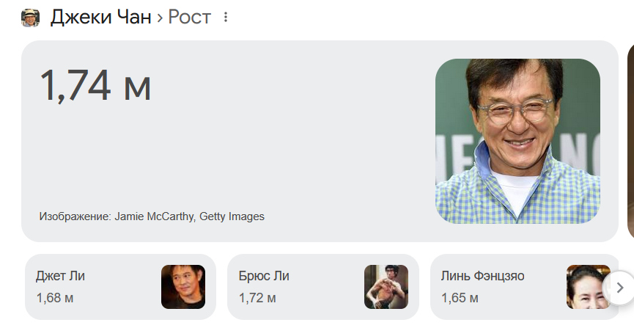Select the Джет Ли name
The width and height of the screenshot is (634, 328).
(60, 276)
